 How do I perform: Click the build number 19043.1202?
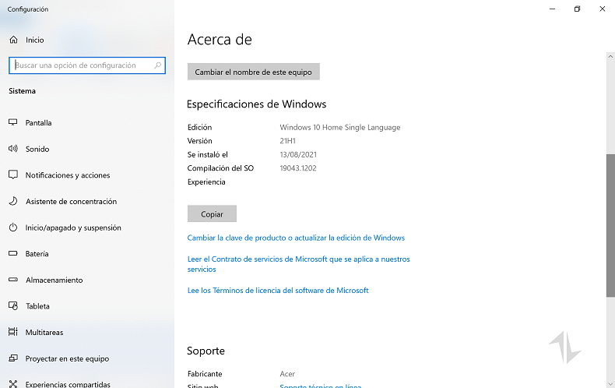tap(298, 168)
